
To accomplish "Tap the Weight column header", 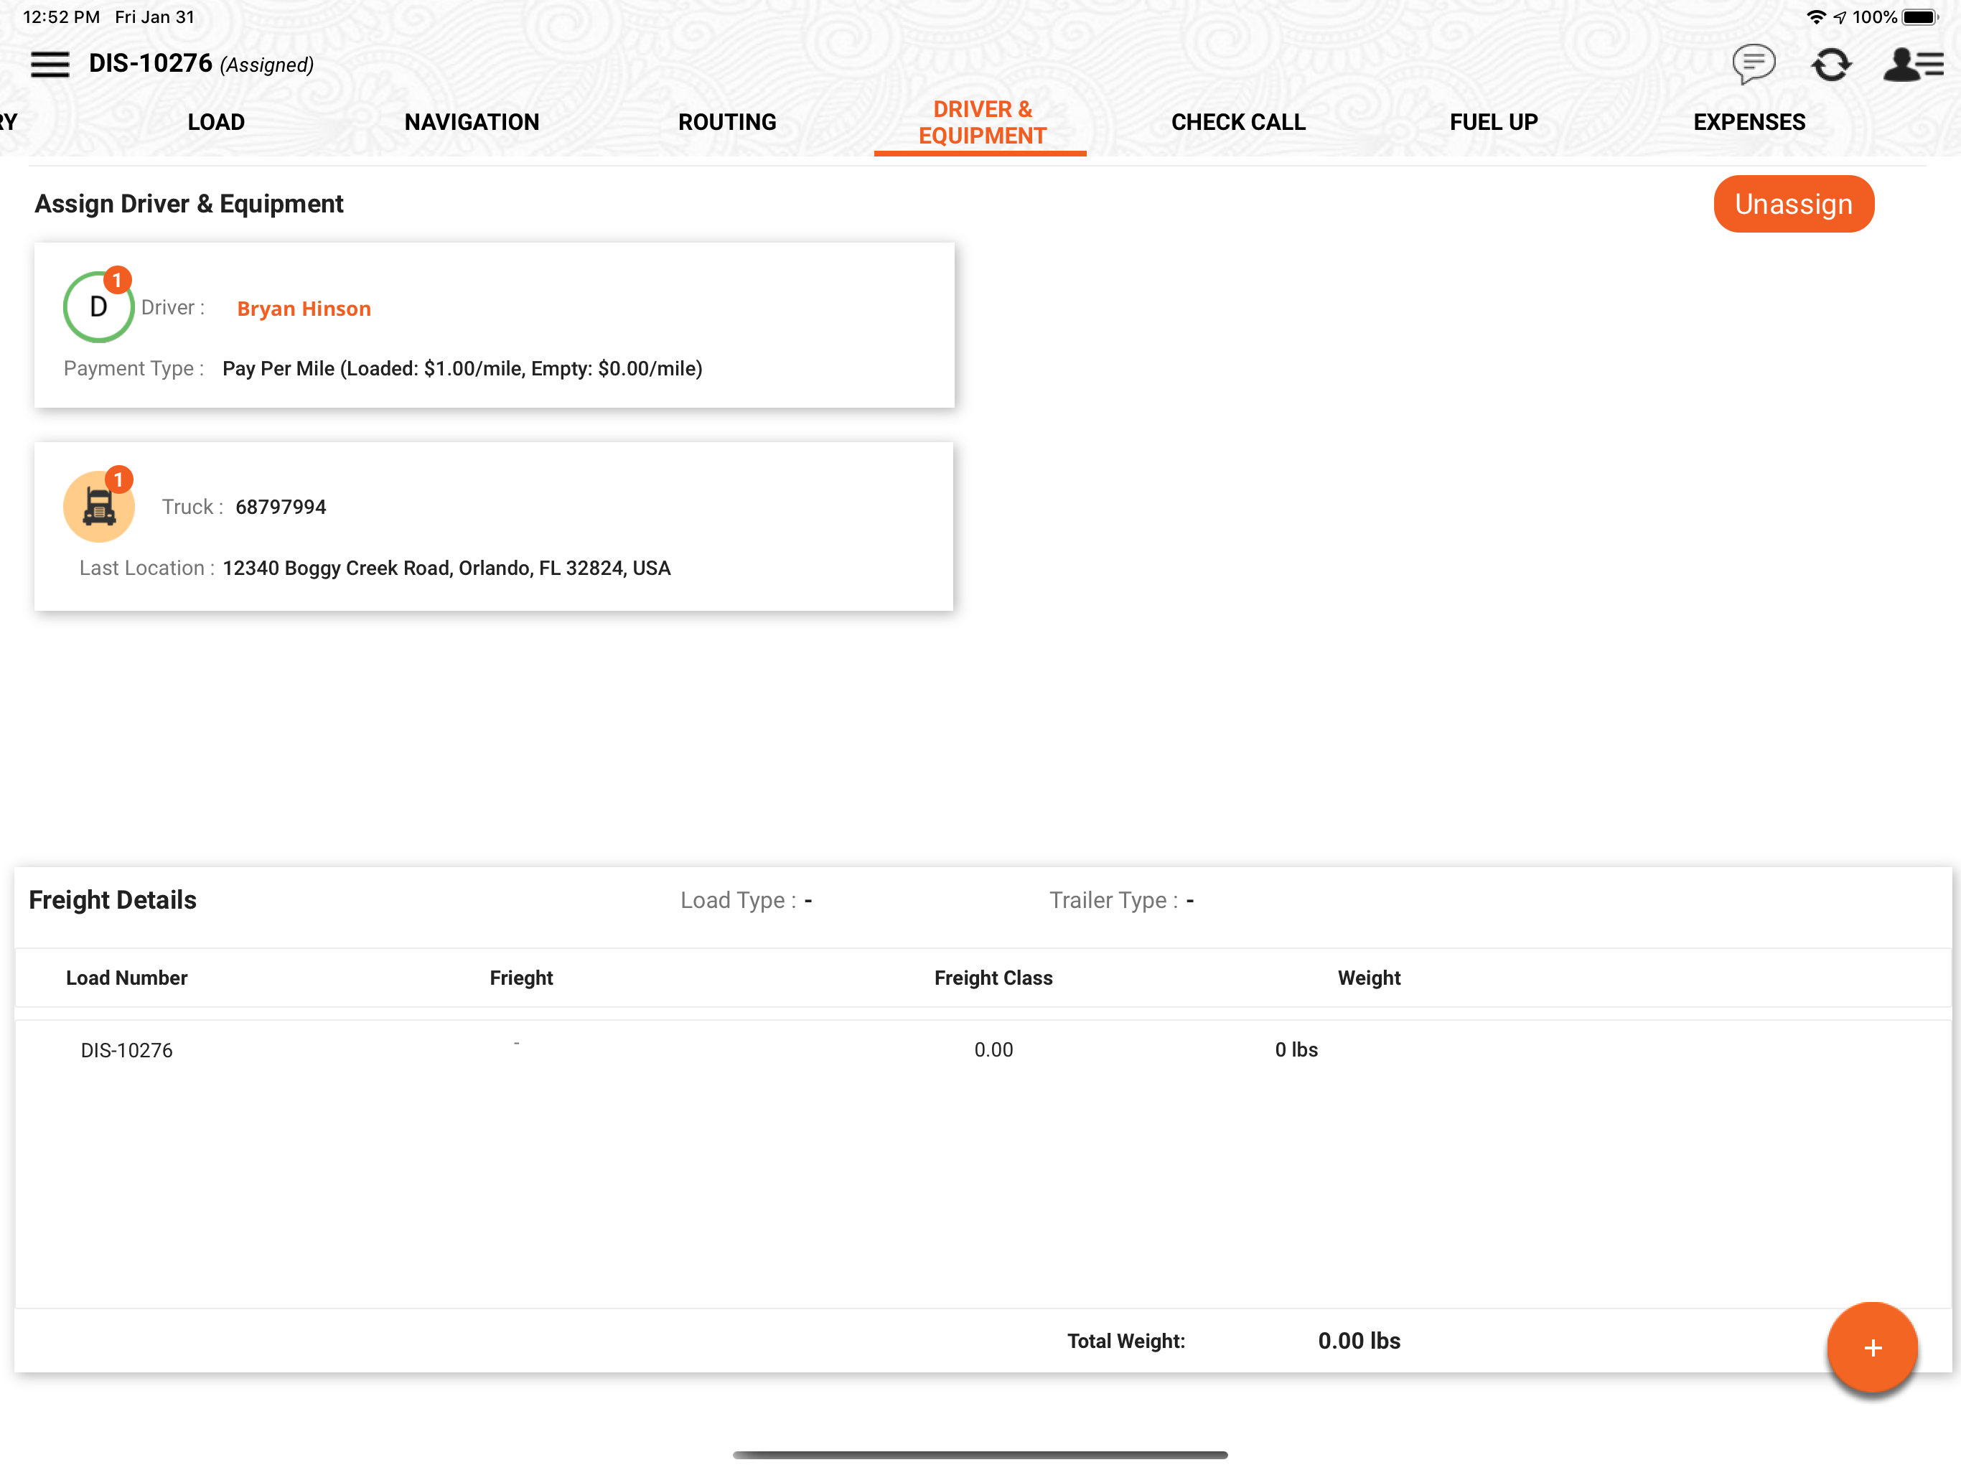I will pos(1368,977).
